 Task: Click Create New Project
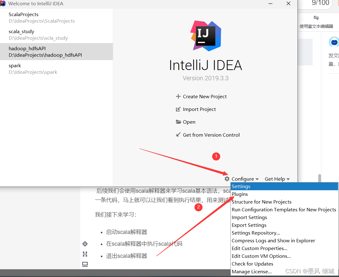tap(205, 96)
